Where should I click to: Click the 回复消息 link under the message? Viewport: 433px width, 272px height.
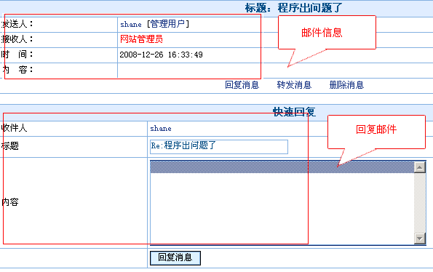coord(242,84)
